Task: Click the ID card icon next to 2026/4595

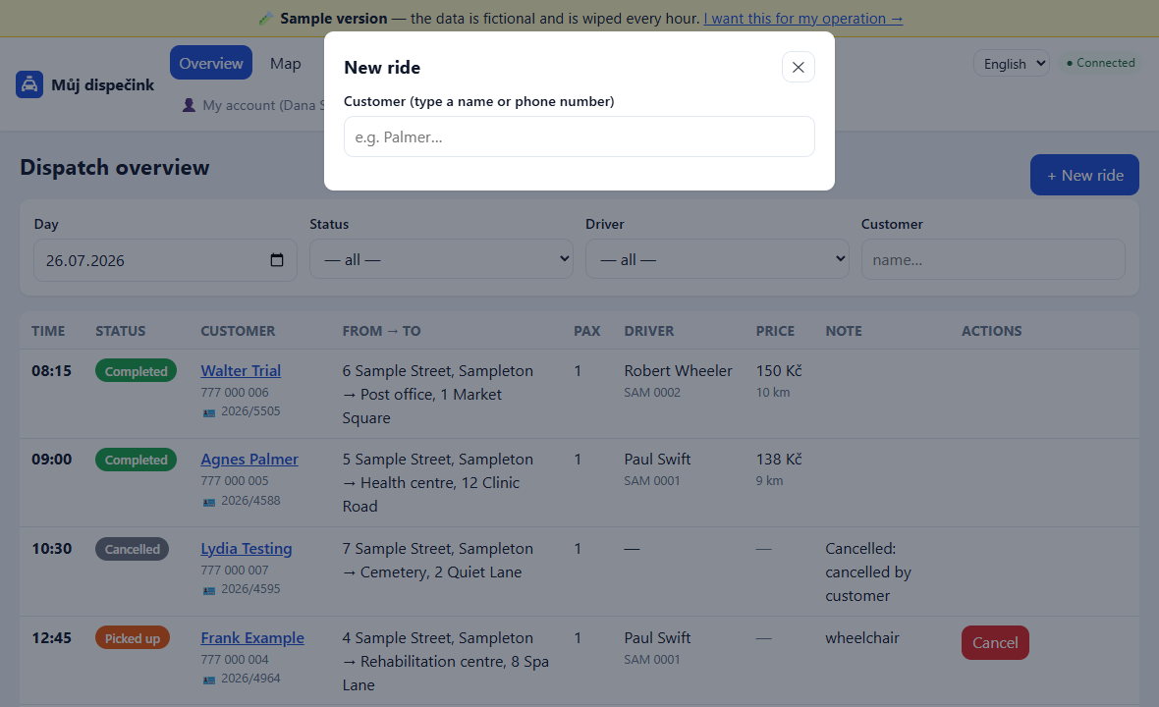Action: coord(209,590)
